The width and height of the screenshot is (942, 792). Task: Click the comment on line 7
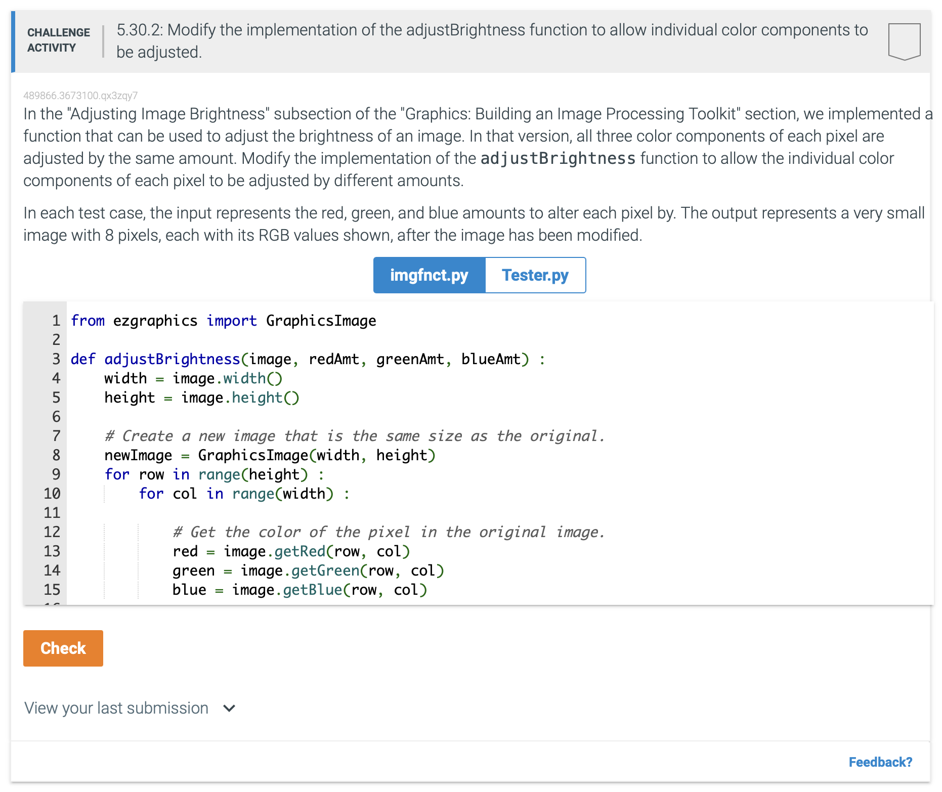354,435
